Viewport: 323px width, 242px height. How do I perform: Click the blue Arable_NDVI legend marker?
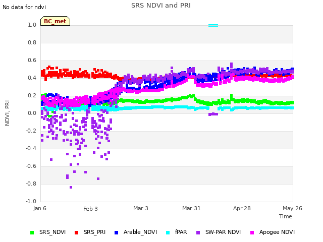click(x=116, y=232)
